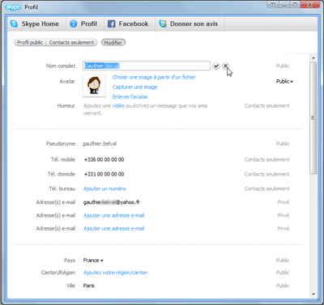Click the mobile number +336 00 00 00 00
This screenshot has width=324, height=305.
[104, 159]
